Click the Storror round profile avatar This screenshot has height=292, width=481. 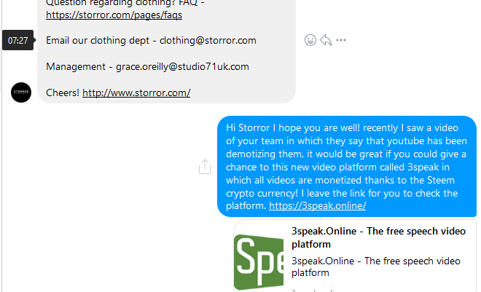coord(21,92)
